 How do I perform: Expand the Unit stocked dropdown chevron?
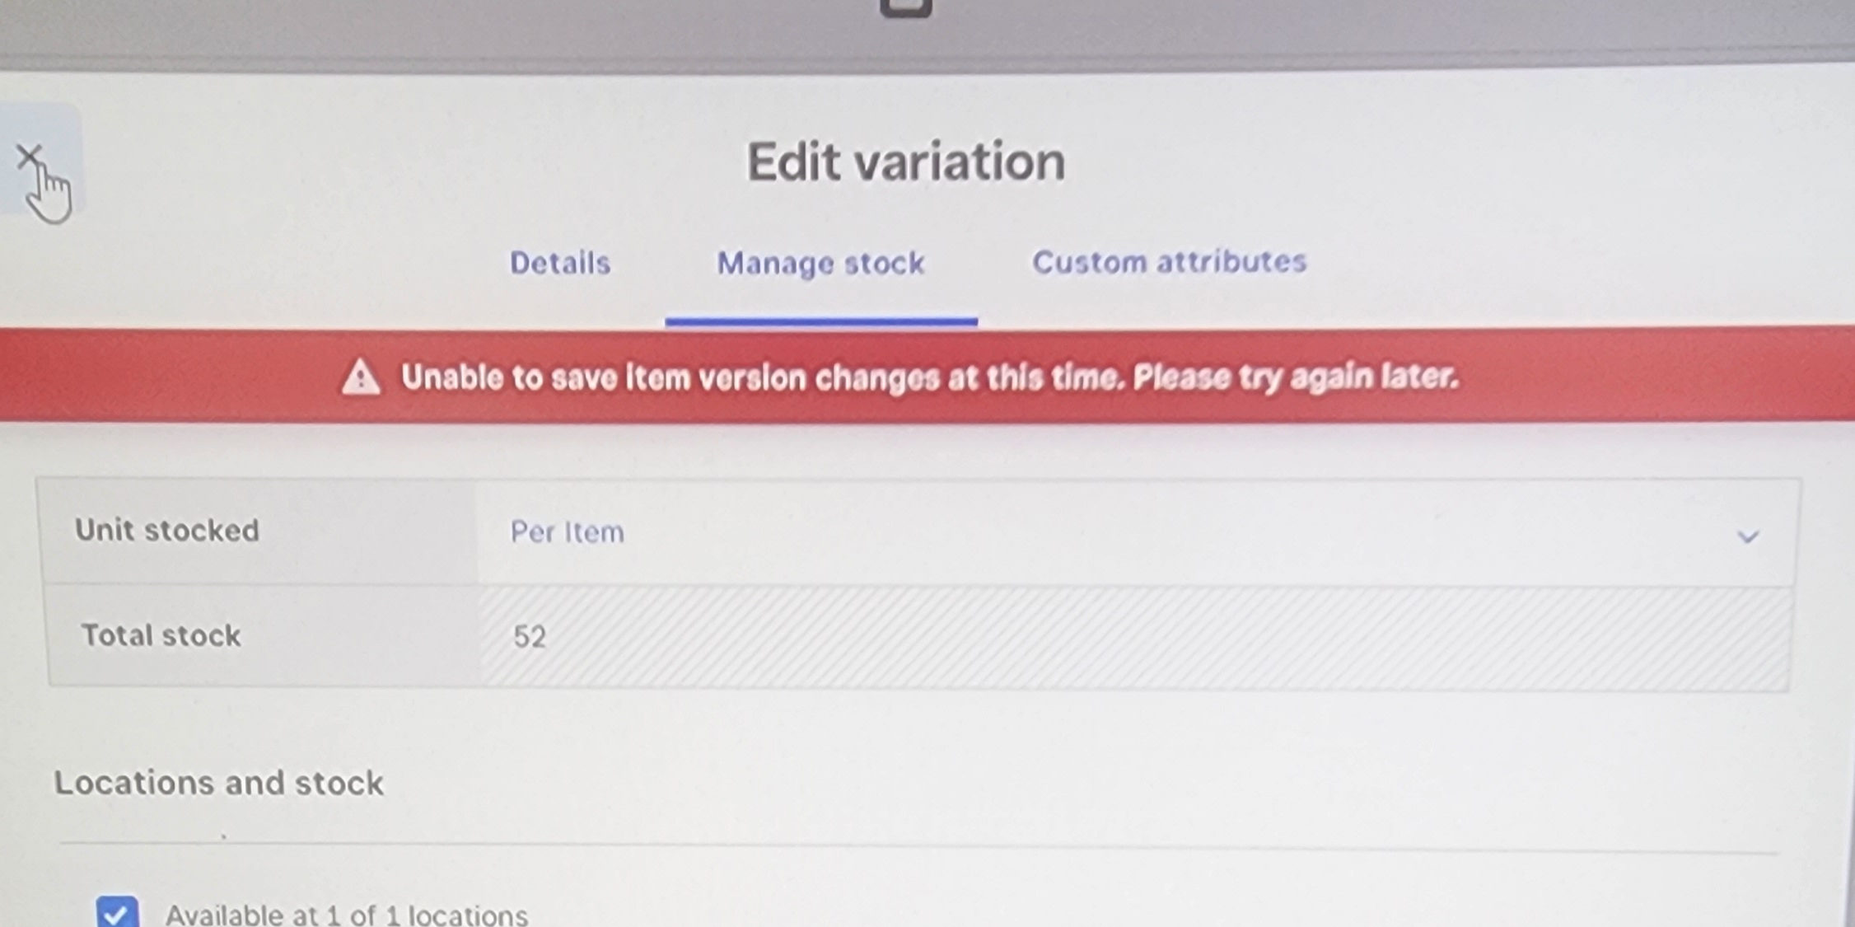pos(1747,537)
